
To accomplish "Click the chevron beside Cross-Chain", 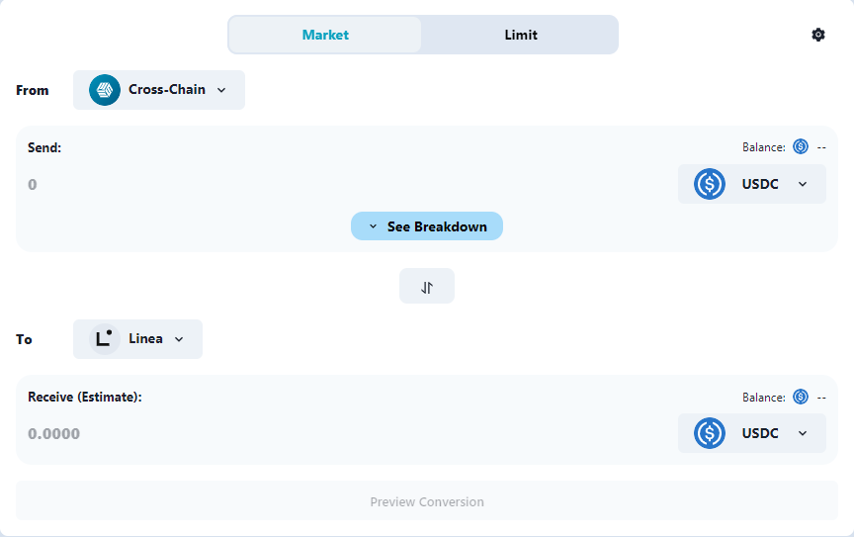I will pyautogui.click(x=221, y=90).
